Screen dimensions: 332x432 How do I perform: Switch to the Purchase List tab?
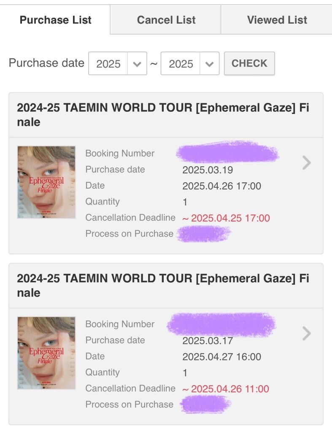click(55, 20)
